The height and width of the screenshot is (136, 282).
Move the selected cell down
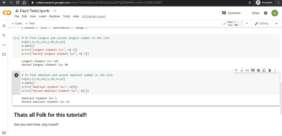tap(242, 70)
